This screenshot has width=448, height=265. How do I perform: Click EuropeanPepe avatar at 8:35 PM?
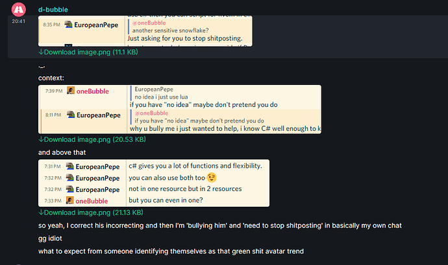click(68, 25)
